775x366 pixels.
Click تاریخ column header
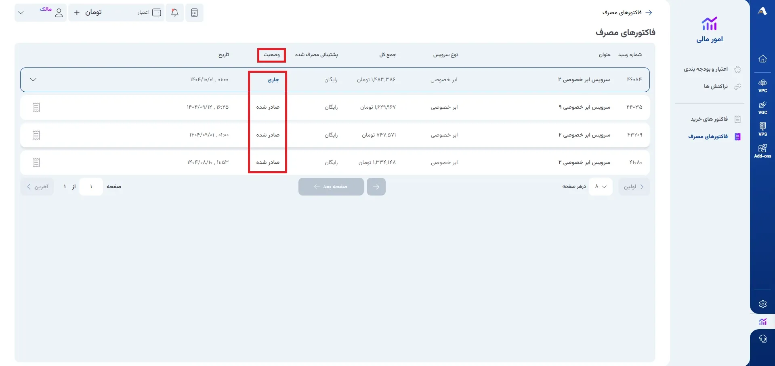click(x=224, y=55)
